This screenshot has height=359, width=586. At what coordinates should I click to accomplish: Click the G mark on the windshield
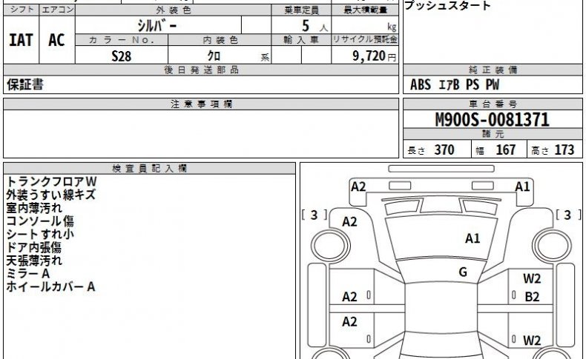pos(463,272)
